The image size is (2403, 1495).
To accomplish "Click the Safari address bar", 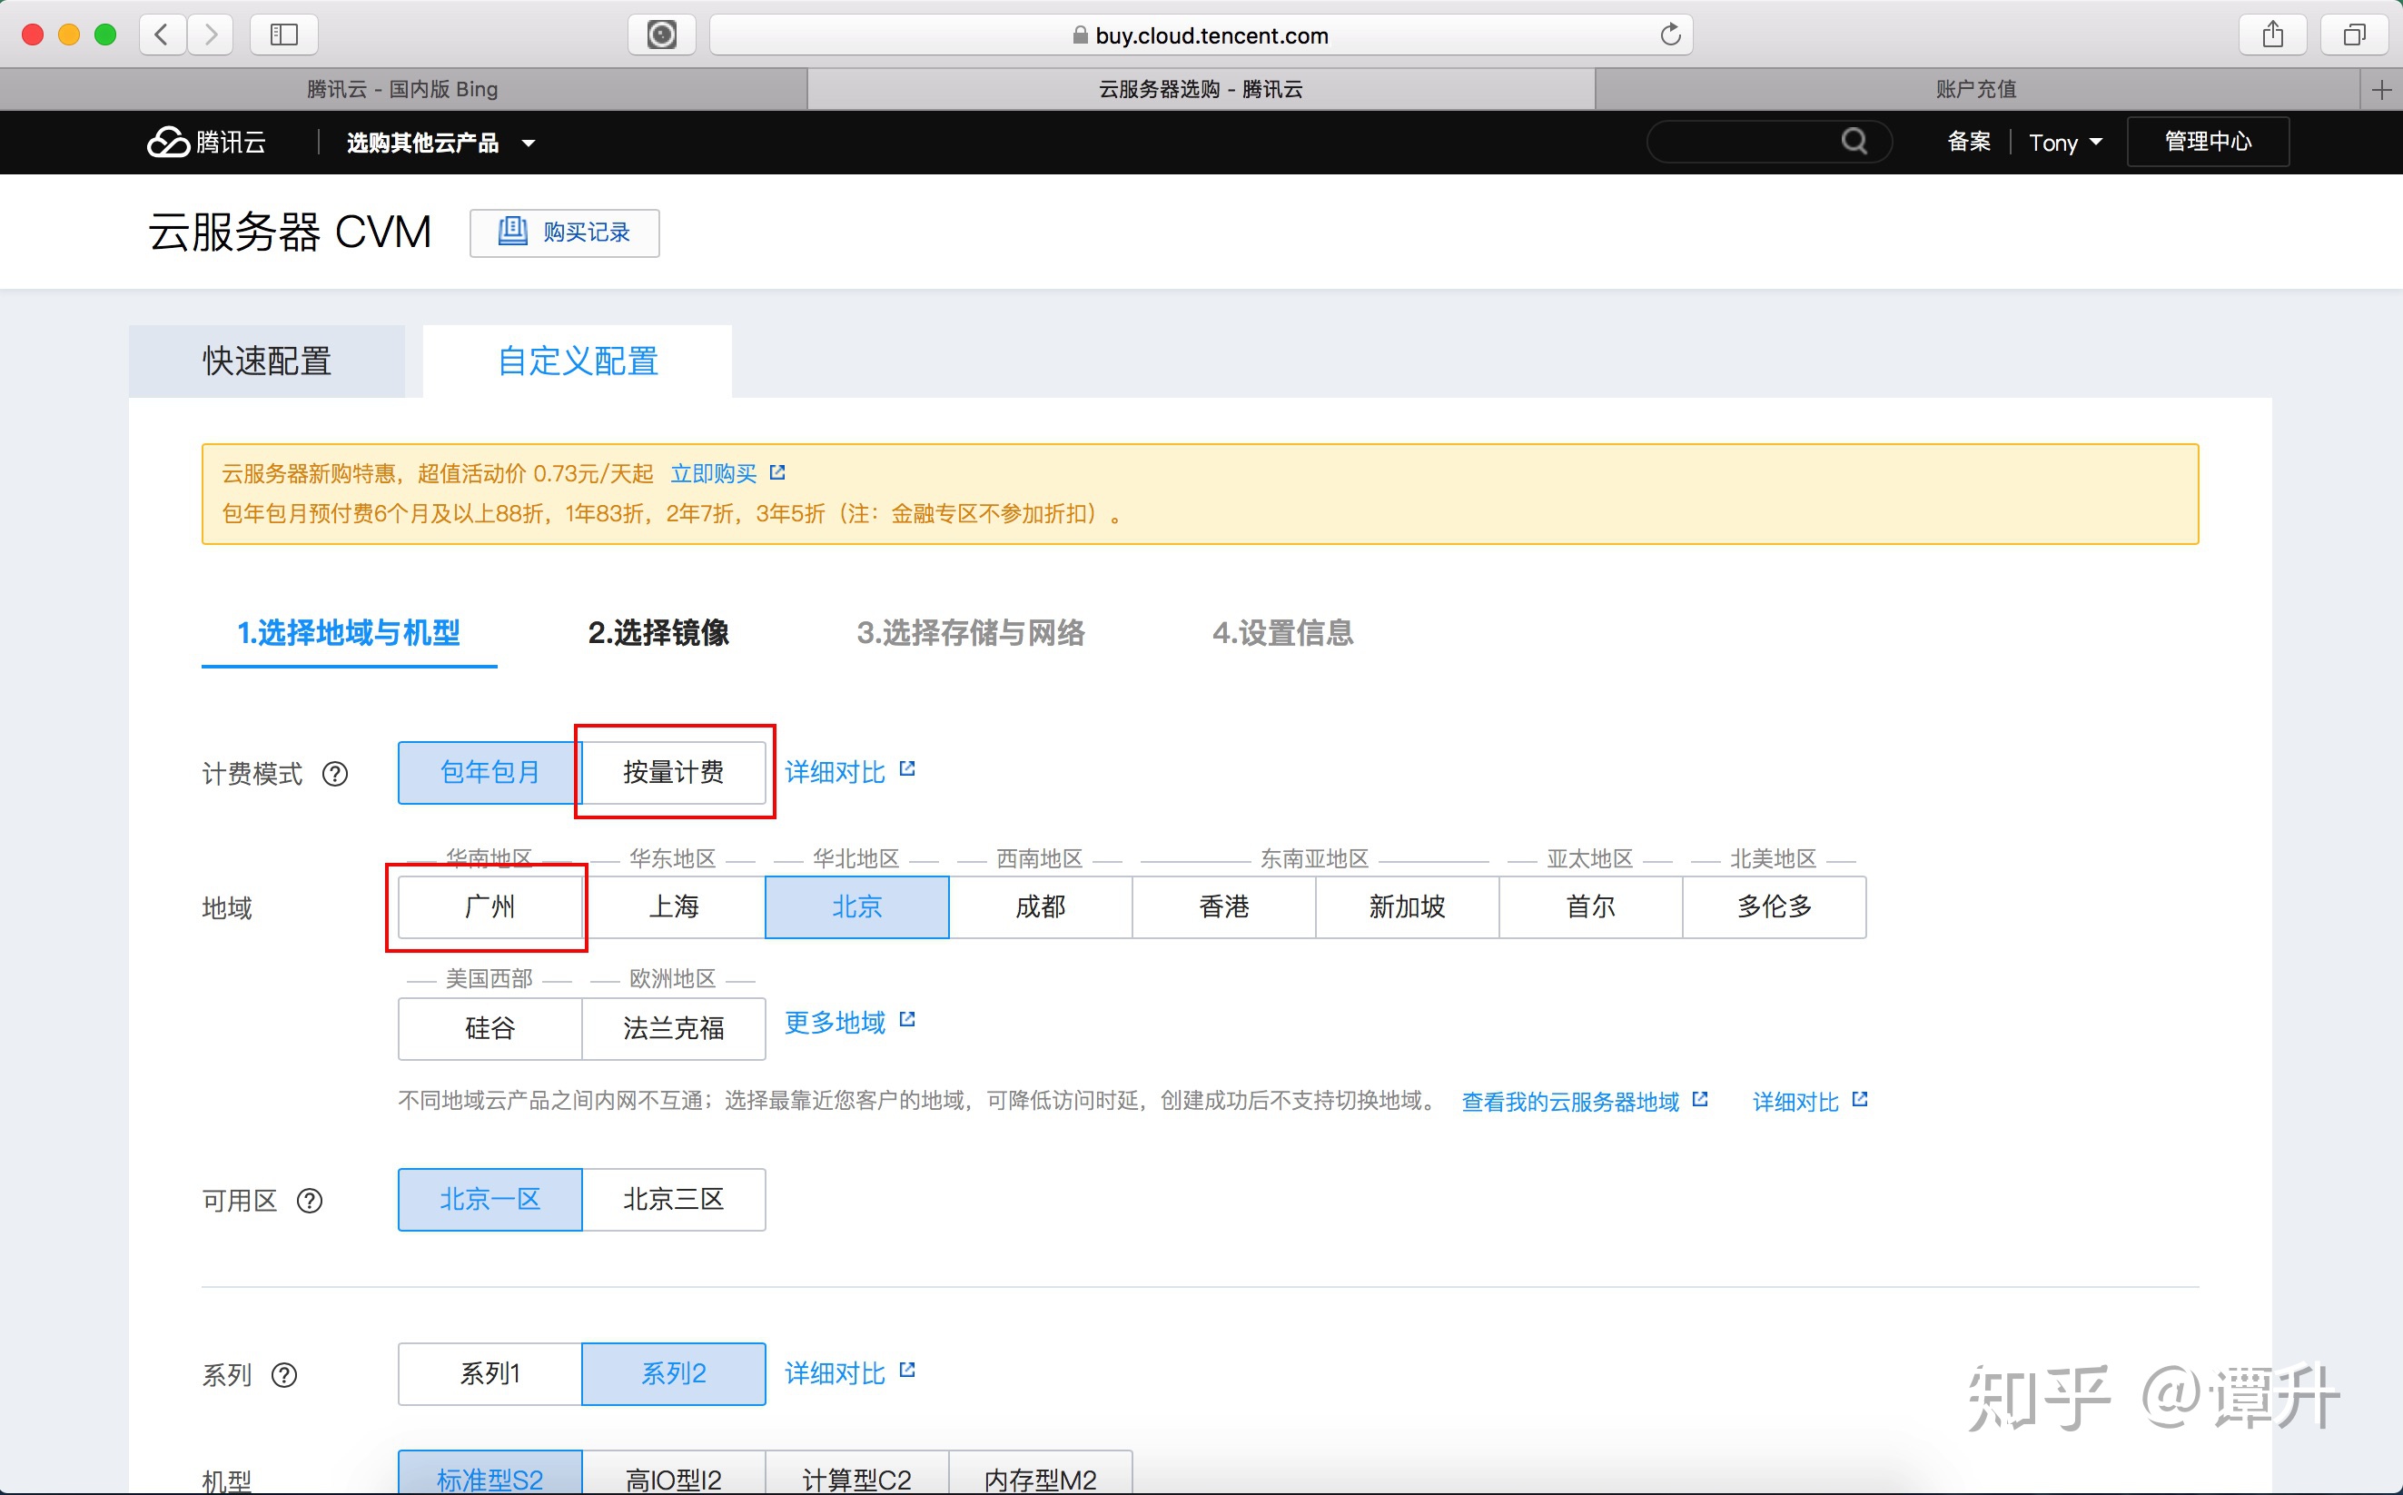I will tap(1200, 35).
